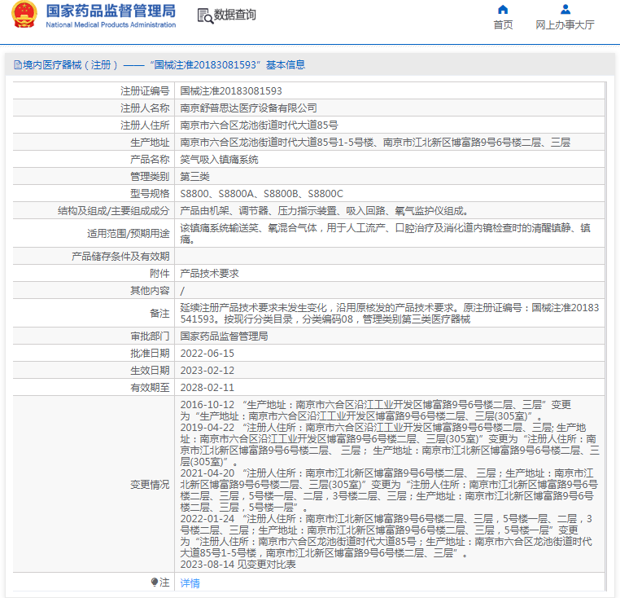This screenshot has width=620, height=598.
Task: Click the 产品名称 row label
Action: (x=150, y=160)
